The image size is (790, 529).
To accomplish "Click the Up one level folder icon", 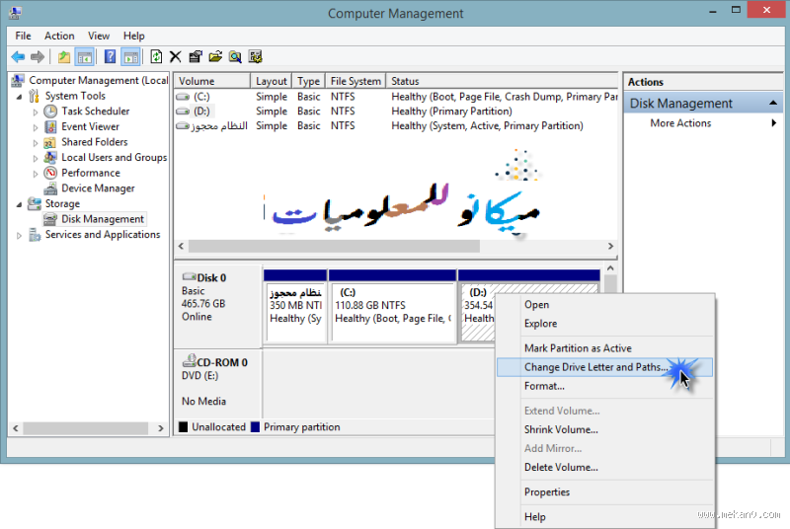I will tap(64, 57).
